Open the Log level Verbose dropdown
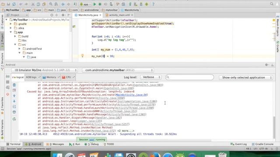Screen dimensions: 280x157 coord(151,77)
